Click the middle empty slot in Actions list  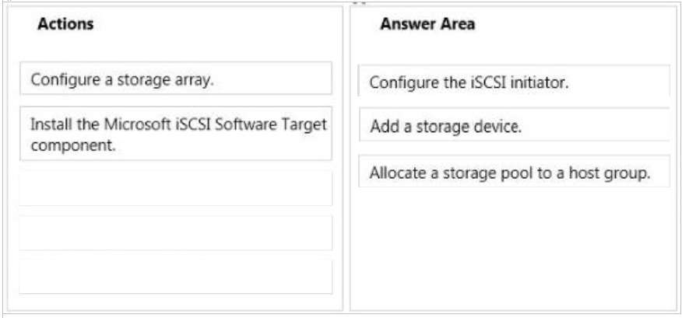pyautogui.click(x=176, y=232)
